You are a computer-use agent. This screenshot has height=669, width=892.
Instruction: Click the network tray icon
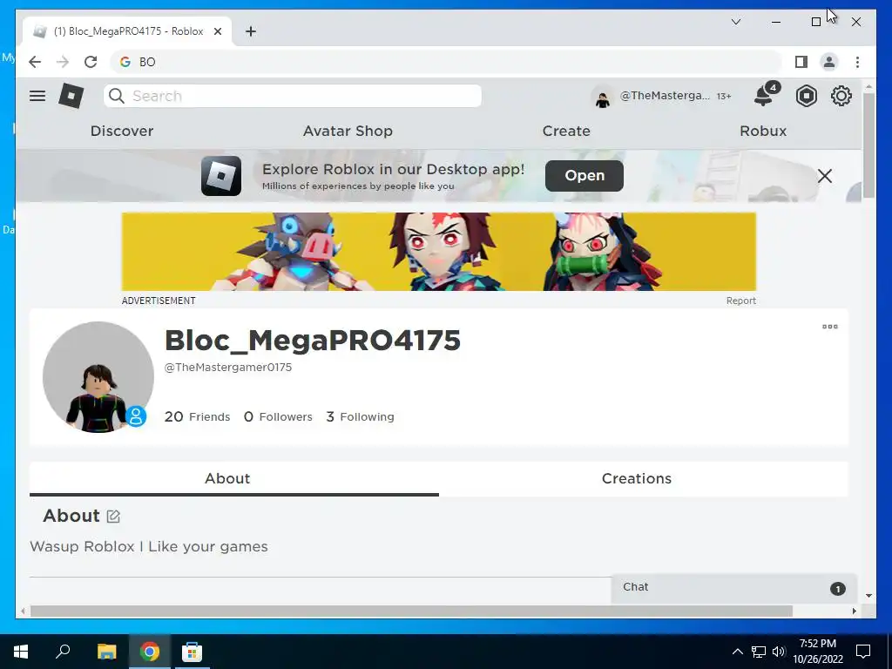pos(759,652)
